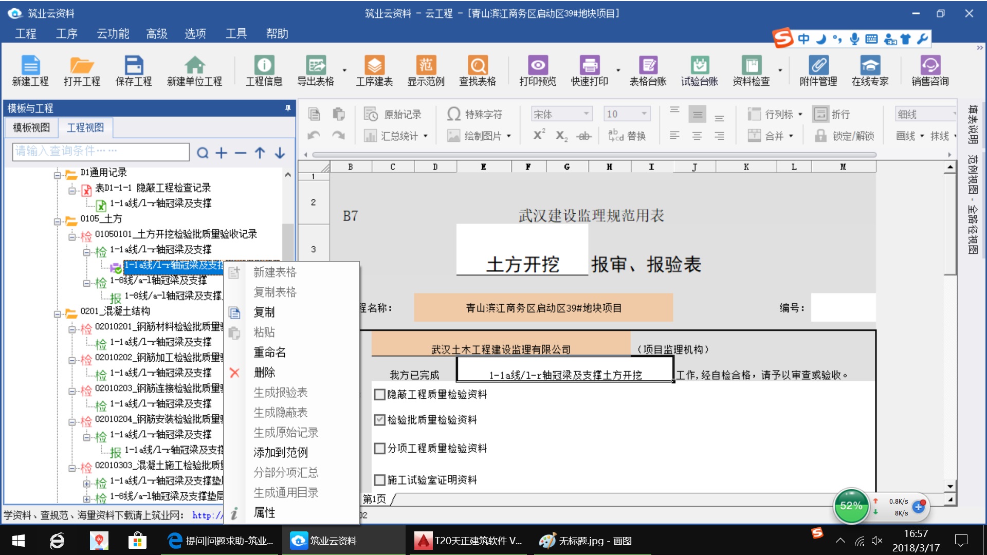Open 画图 app in the taskbar
The width and height of the screenshot is (987, 555).
pos(586,541)
